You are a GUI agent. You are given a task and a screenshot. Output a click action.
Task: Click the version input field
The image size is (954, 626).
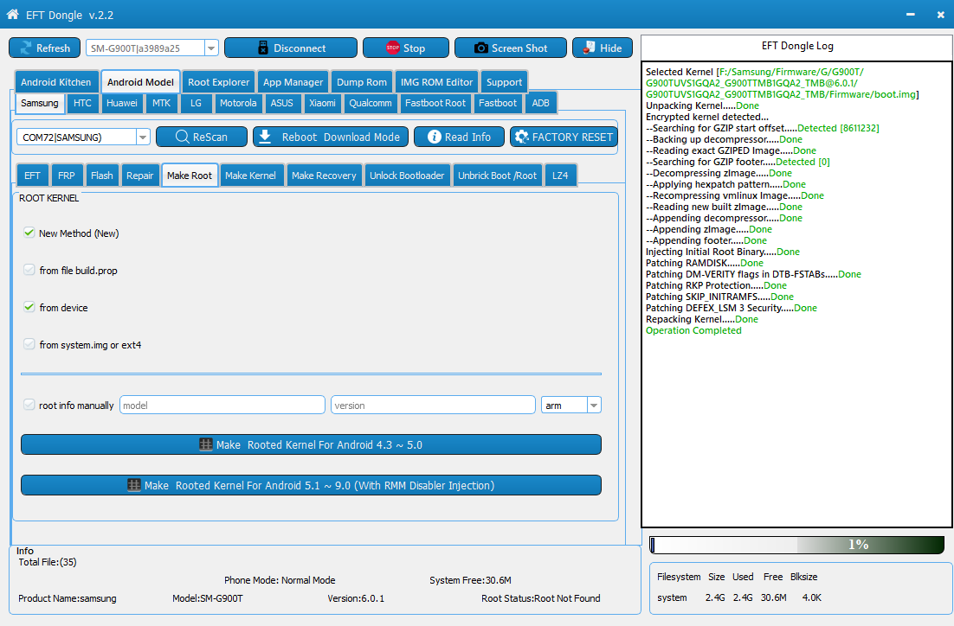tap(433, 405)
